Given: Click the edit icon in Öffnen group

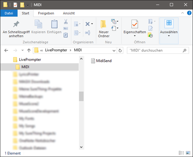Looking at the screenshot, I should coord(151,28).
